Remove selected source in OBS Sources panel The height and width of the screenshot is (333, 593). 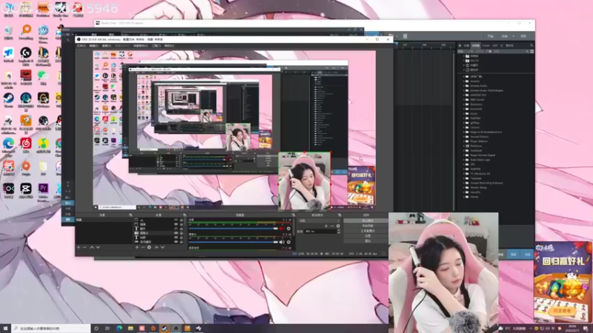pos(143,247)
